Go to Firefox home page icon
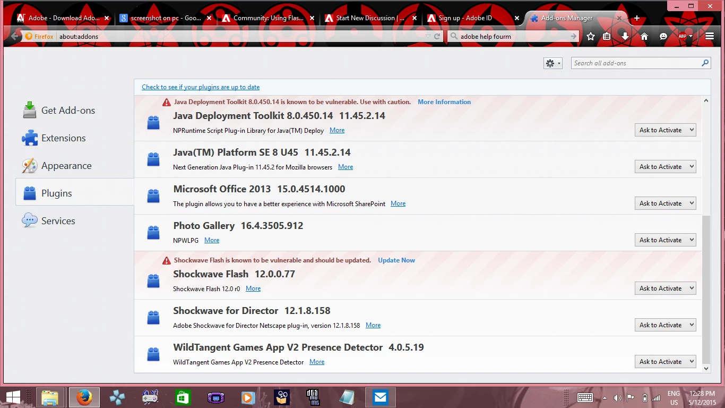The width and height of the screenshot is (725, 408). click(x=644, y=36)
